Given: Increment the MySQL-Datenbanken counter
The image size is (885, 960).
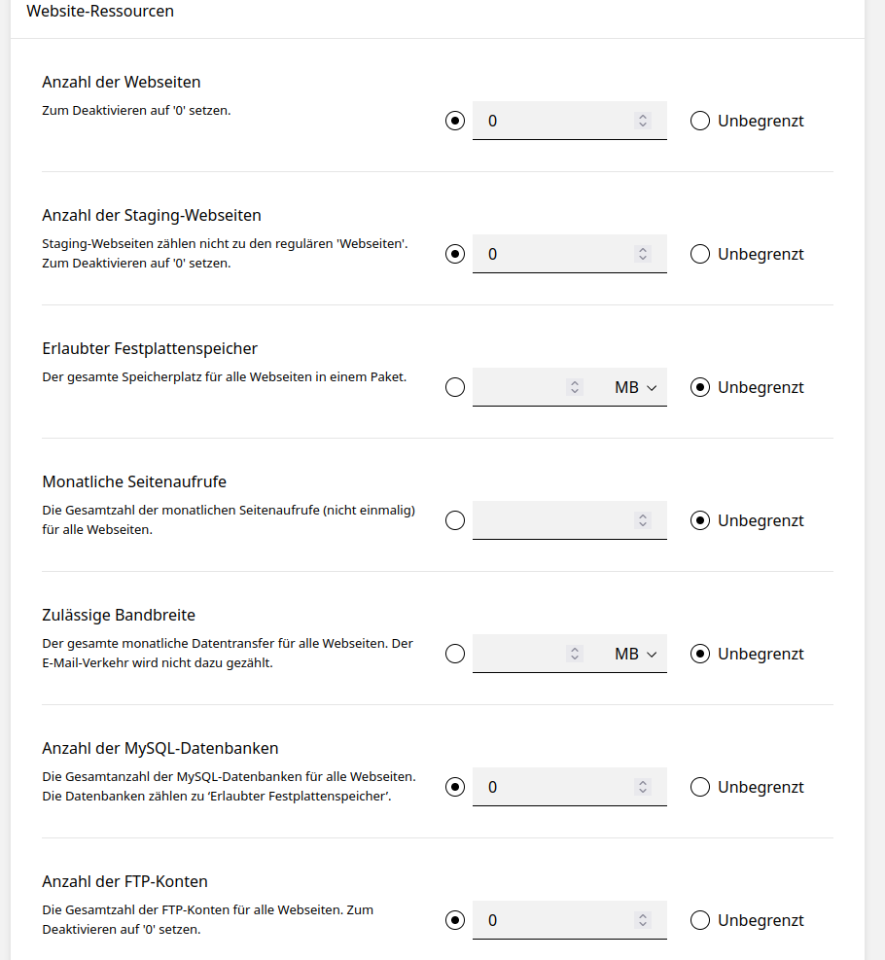Looking at the screenshot, I should pos(642,782).
